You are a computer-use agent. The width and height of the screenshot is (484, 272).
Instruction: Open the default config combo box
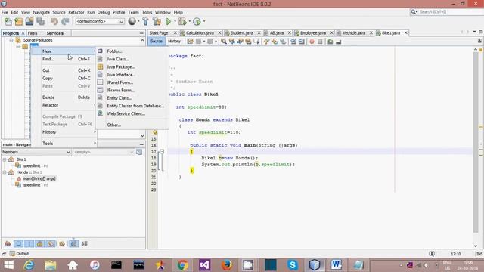point(100,22)
